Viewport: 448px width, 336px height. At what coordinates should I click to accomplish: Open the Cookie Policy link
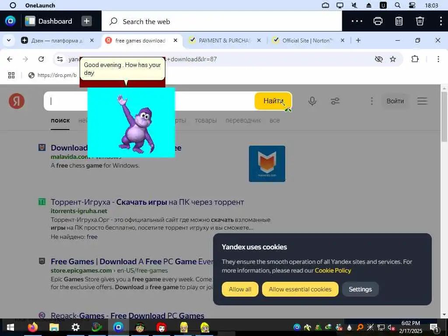(x=333, y=270)
